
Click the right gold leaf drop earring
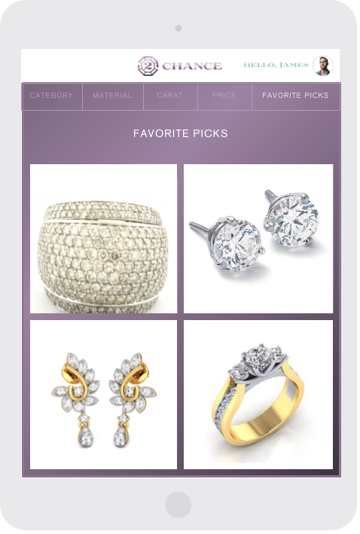coord(133,400)
